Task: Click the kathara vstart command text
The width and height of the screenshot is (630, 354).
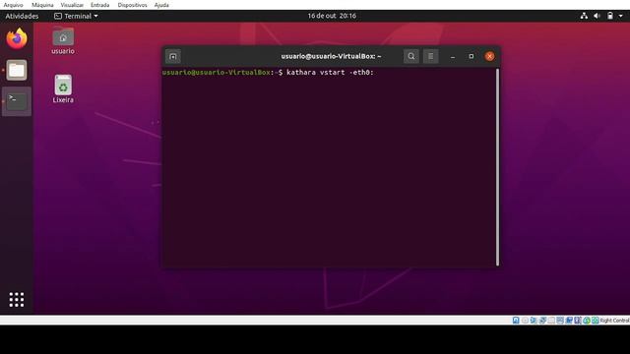Action: pos(330,73)
